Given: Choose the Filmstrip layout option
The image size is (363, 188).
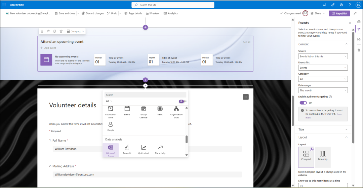Looking at the screenshot, I should point(323,157).
